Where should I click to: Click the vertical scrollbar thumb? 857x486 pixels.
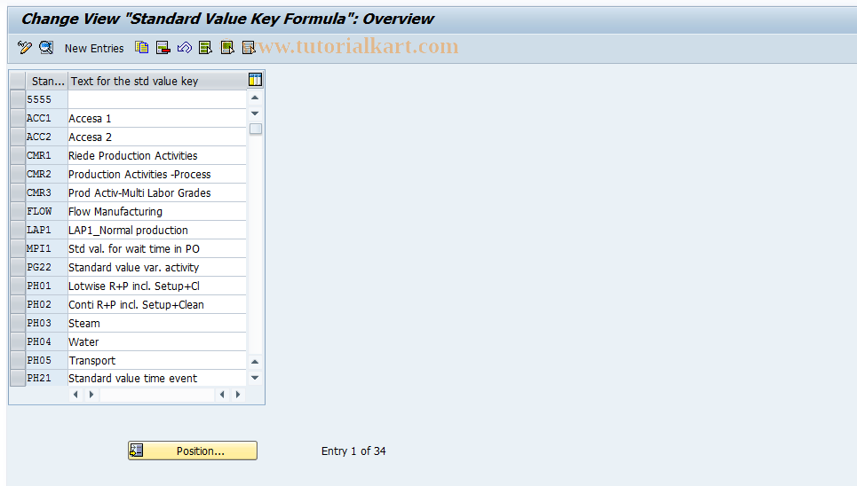click(x=255, y=129)
